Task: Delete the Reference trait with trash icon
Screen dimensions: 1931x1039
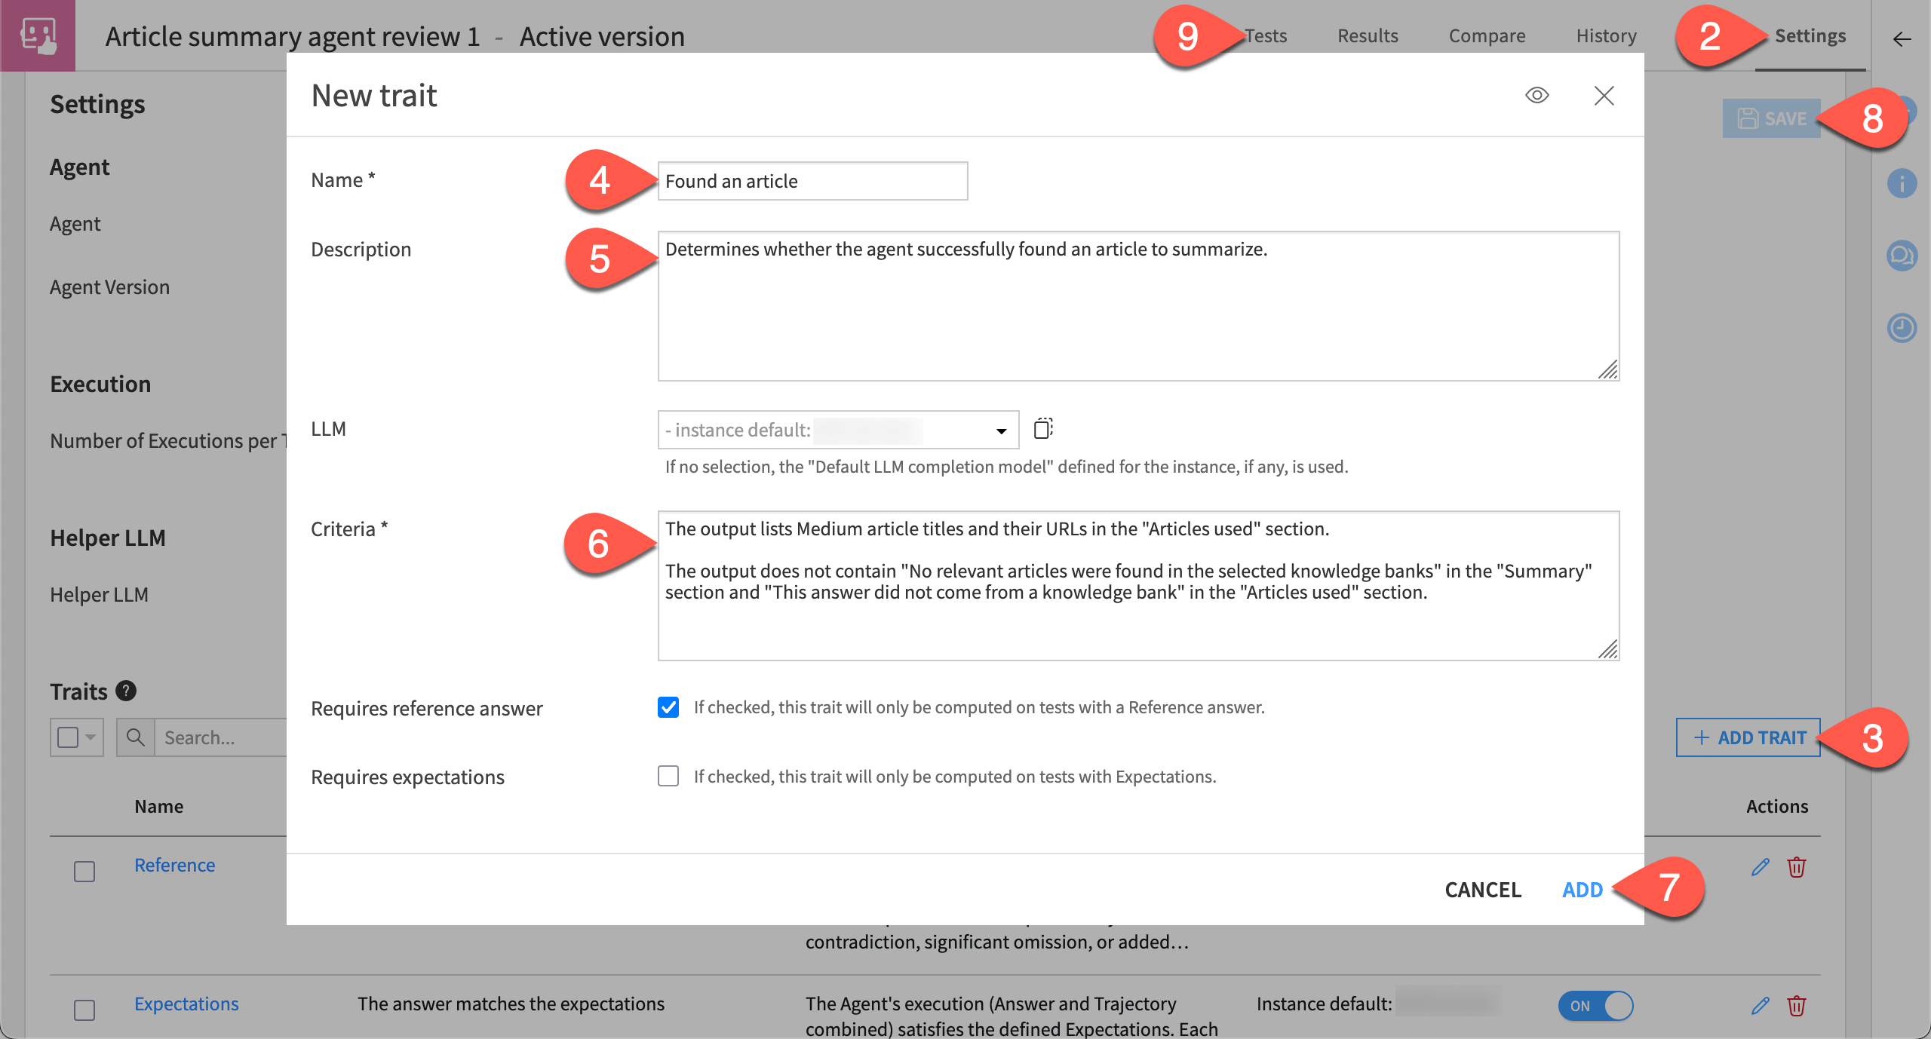Action: coord(1796,867)
